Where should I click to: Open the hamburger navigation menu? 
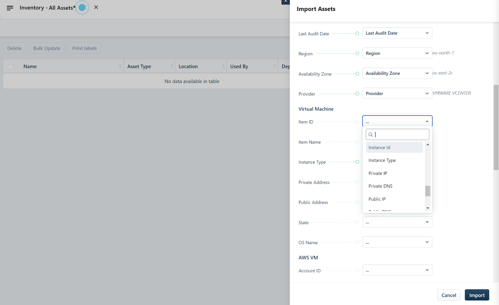coord(10,8)
